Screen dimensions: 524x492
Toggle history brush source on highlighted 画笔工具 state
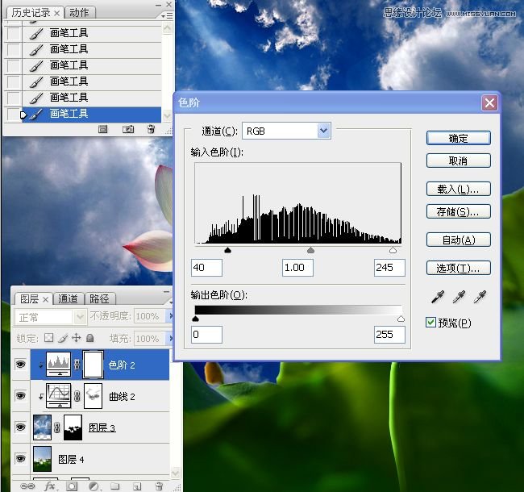pos(14,115)
